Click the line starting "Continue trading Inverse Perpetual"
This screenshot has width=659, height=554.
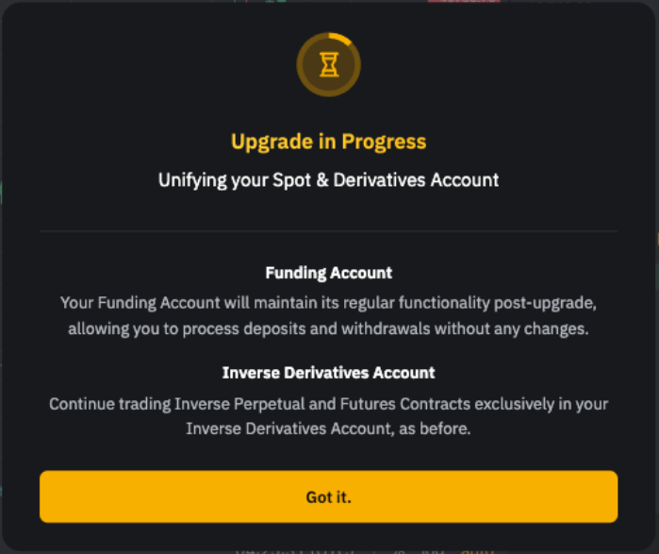point(329,404)
